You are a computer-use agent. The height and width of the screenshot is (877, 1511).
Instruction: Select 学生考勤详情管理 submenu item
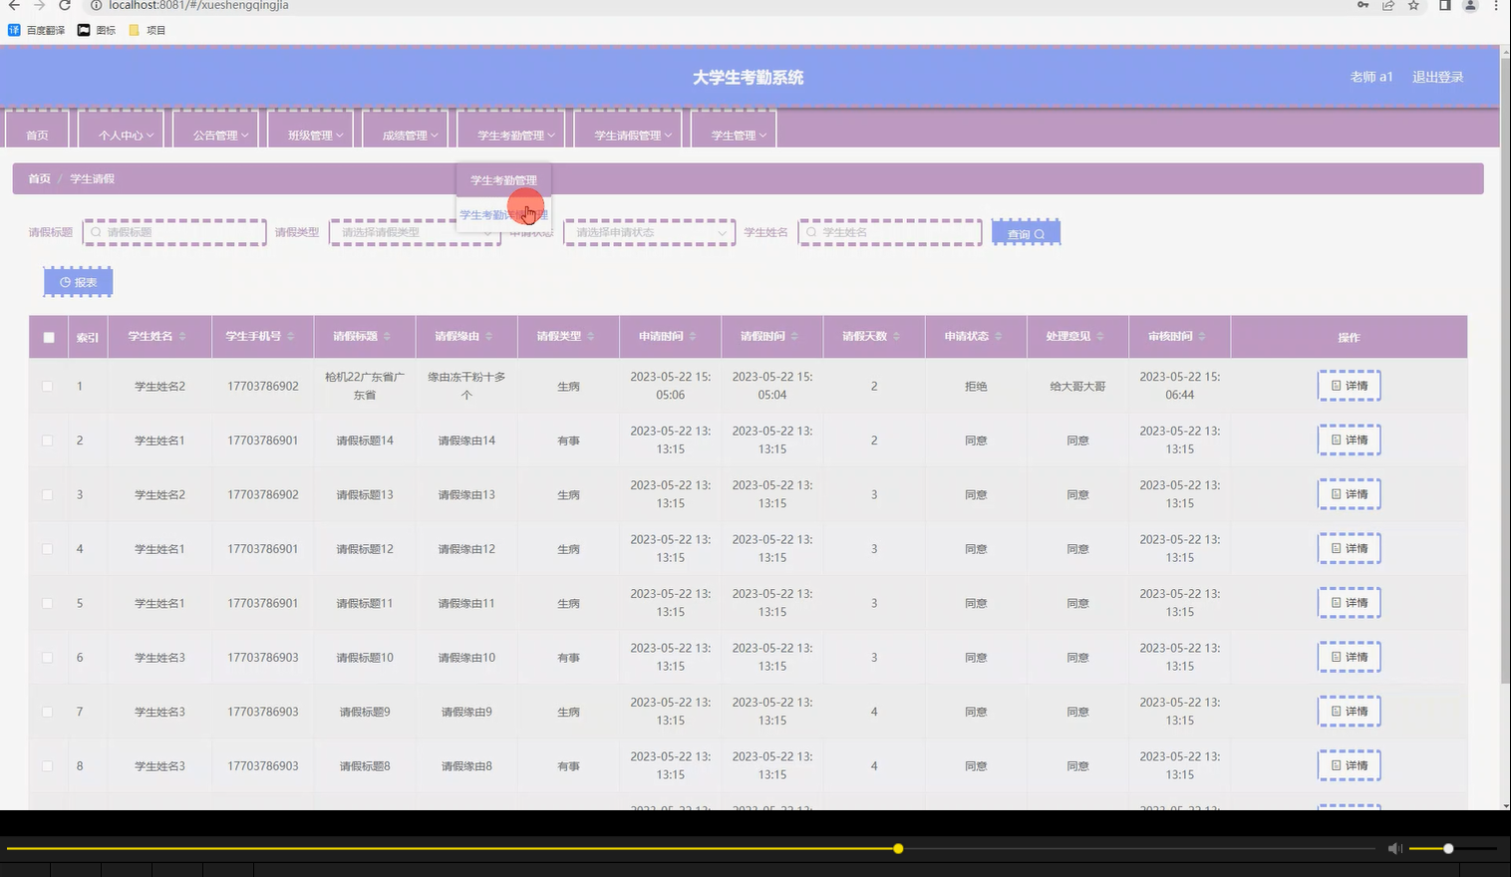(x=503, y=215)
